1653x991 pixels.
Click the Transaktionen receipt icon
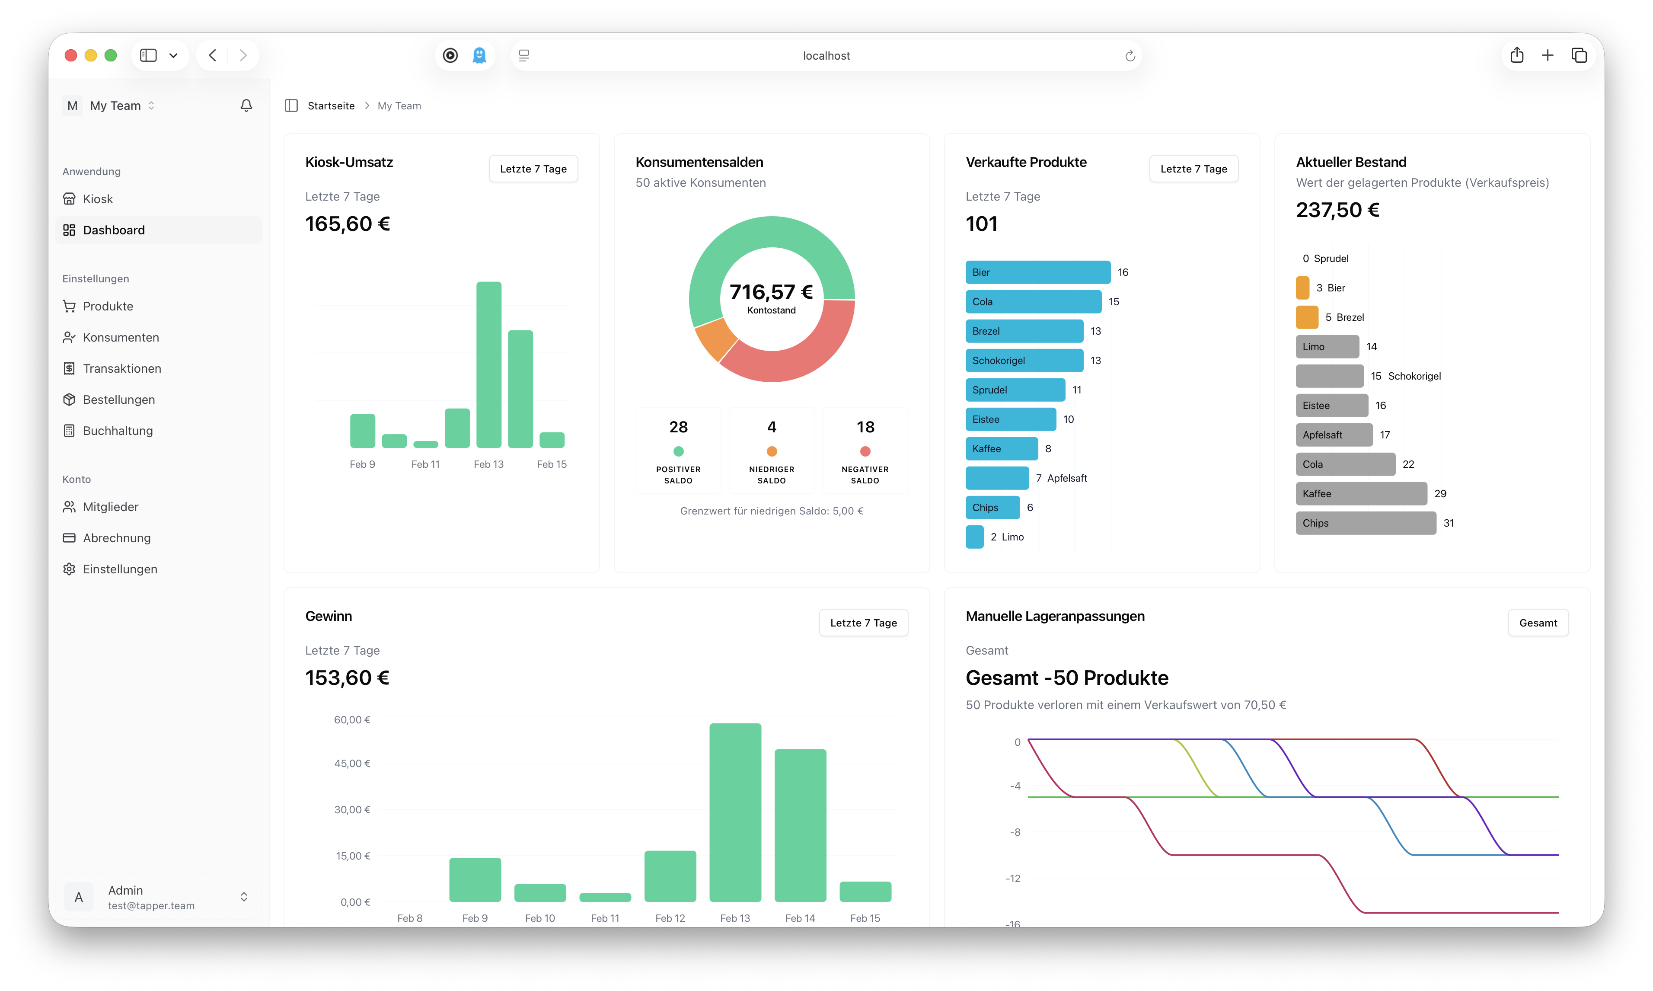[x=69, y=369]
